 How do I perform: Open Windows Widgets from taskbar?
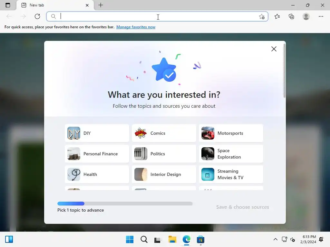pyautogui.click(x=9, y=239)
